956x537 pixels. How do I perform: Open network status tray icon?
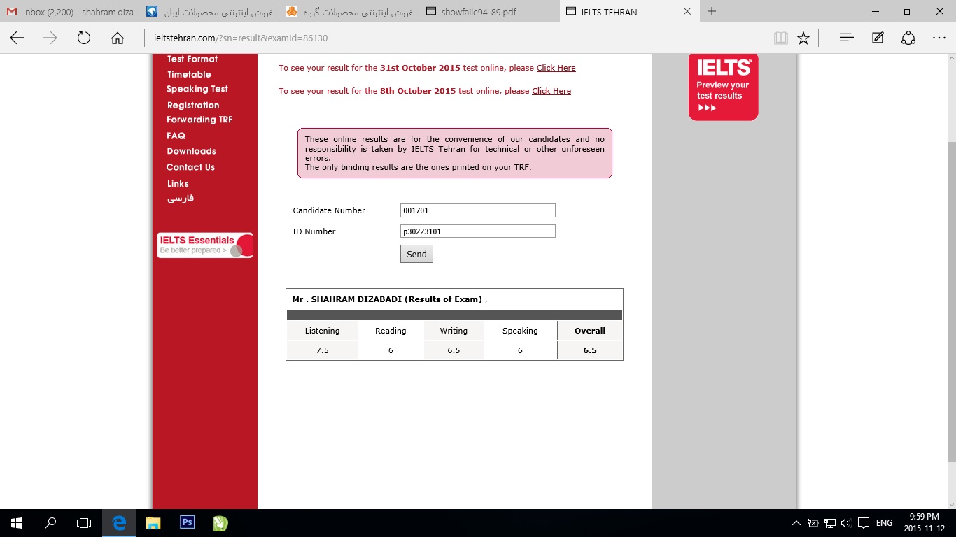pos(829,523)
